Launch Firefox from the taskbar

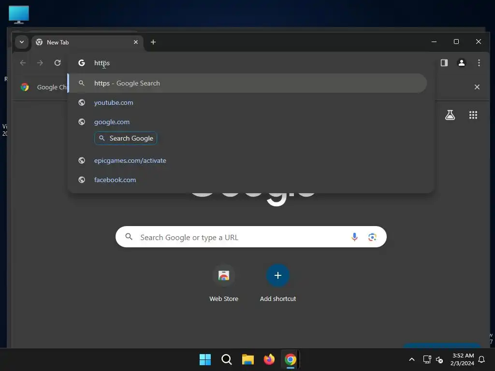(269, 359)
